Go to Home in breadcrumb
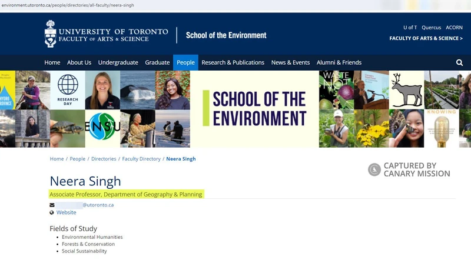The height and width of the screenshot is (260, 471). point(57,159)
